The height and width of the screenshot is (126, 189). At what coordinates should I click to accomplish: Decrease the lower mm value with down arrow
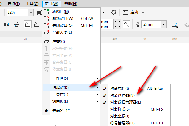[116, 26]
